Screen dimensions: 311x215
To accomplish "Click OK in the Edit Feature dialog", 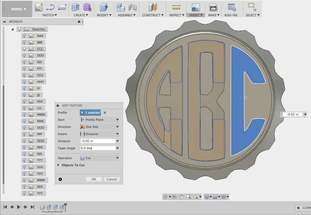I will click(93, 179).
